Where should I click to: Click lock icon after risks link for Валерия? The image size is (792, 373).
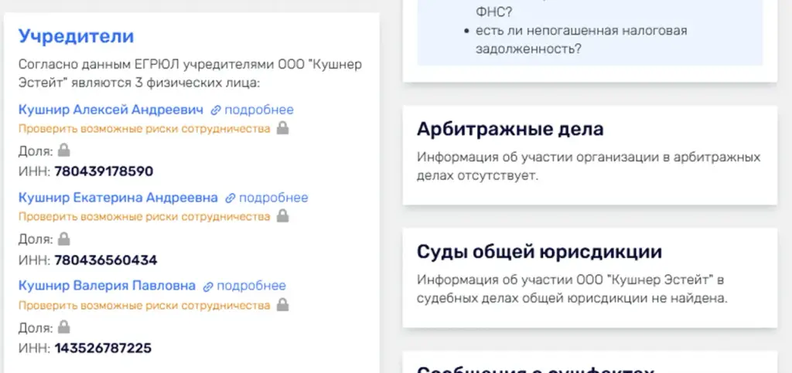click(283, 304)
